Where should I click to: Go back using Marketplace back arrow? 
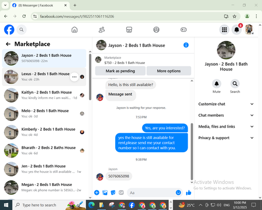point(8,44)
